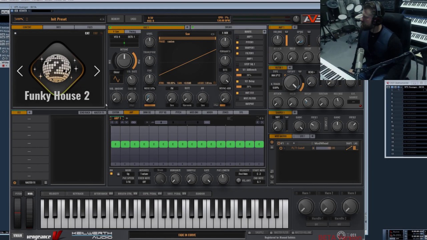
Task: Open the PAT.SPEED dropdown showing 1/16
Action: point(128,182)
